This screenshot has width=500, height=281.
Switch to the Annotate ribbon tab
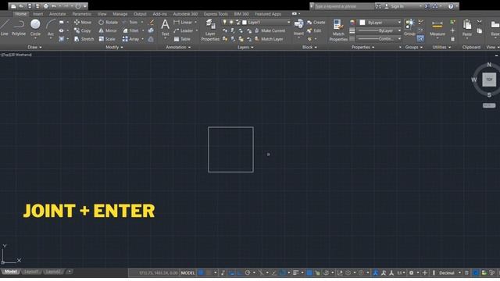[57, 14]
